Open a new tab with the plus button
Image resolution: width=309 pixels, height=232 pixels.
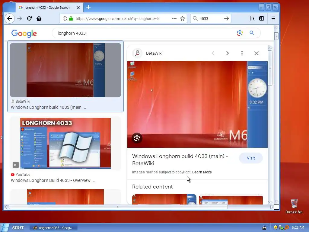pos(88,8)
